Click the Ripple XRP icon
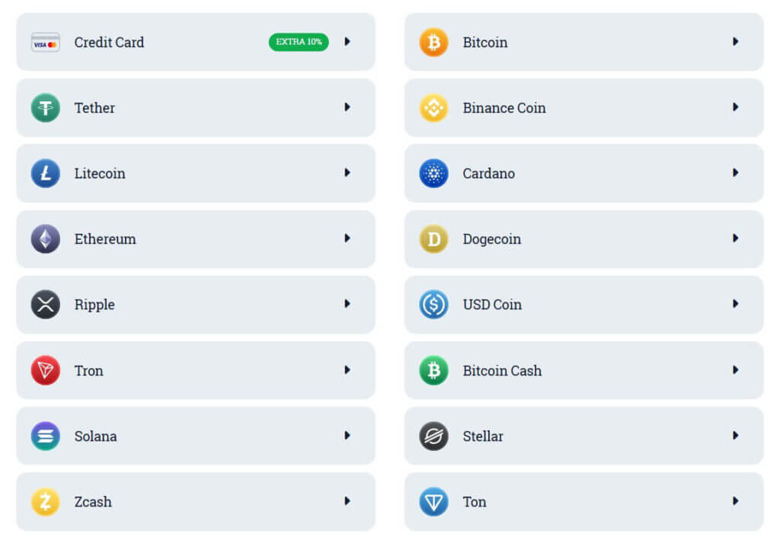 pyautogui.click(x=46, y=305)
